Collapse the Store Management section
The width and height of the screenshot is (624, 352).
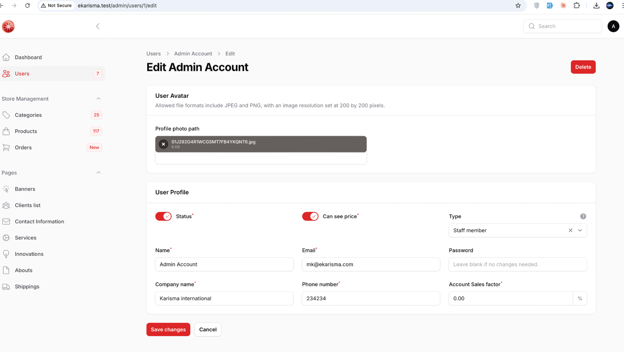pos(98,99)
